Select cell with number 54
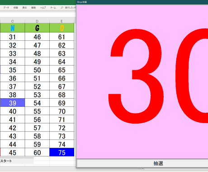The width and height of the screenshot is (208, 172). (37, 103)
